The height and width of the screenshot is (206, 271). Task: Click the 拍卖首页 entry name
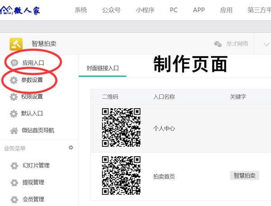[164, 177]
